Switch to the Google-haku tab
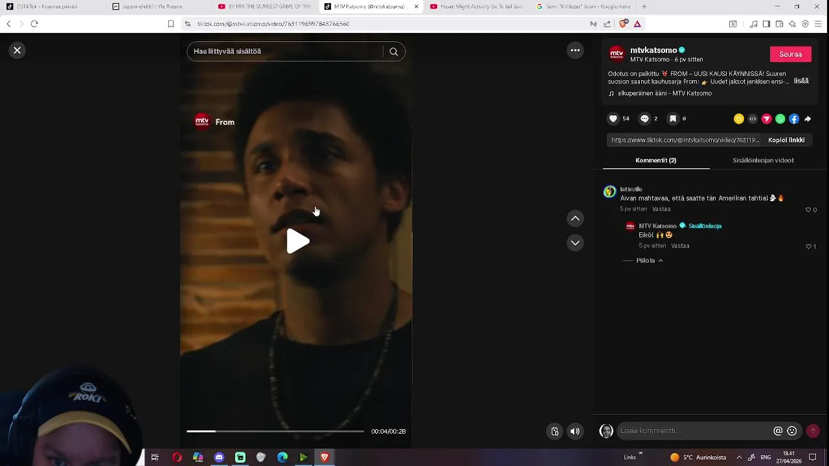 pyautogui.click(x=583, y=6)
